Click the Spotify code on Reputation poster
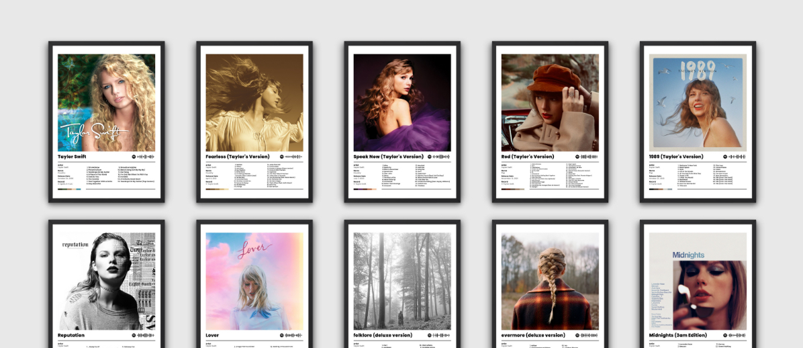The height and width of the screenshot is (348, 803). pyautogui.click(x=142, y=335)
